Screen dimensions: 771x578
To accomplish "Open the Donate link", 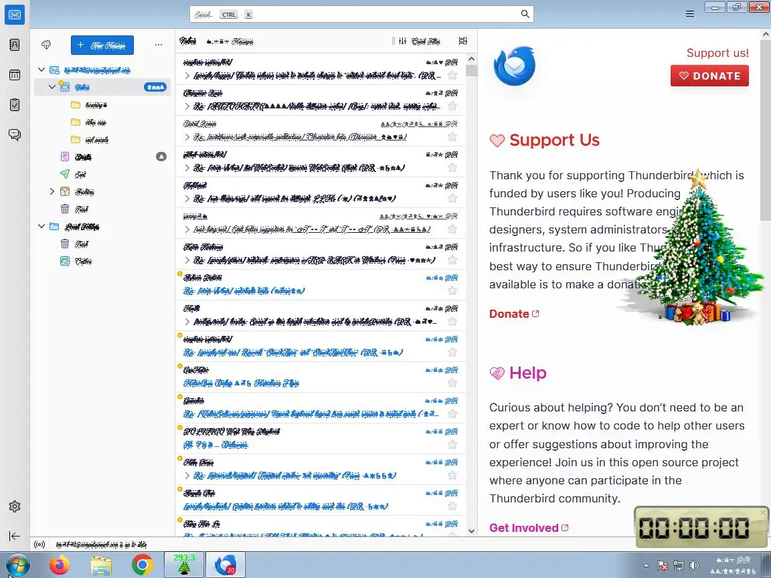I will pos(514,314).
